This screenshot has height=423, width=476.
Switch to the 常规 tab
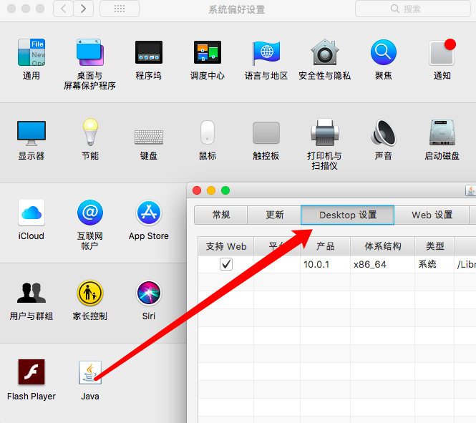pyautogui.click(x=220, y=215)
